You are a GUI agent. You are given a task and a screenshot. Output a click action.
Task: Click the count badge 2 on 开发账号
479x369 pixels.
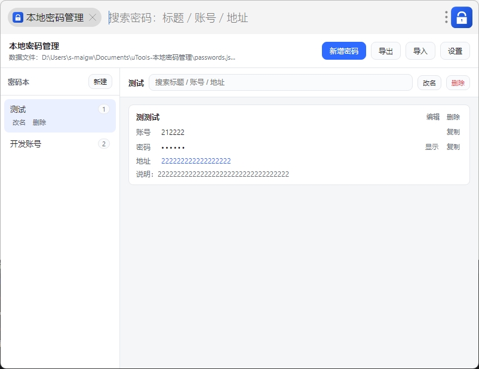[104, 143]
